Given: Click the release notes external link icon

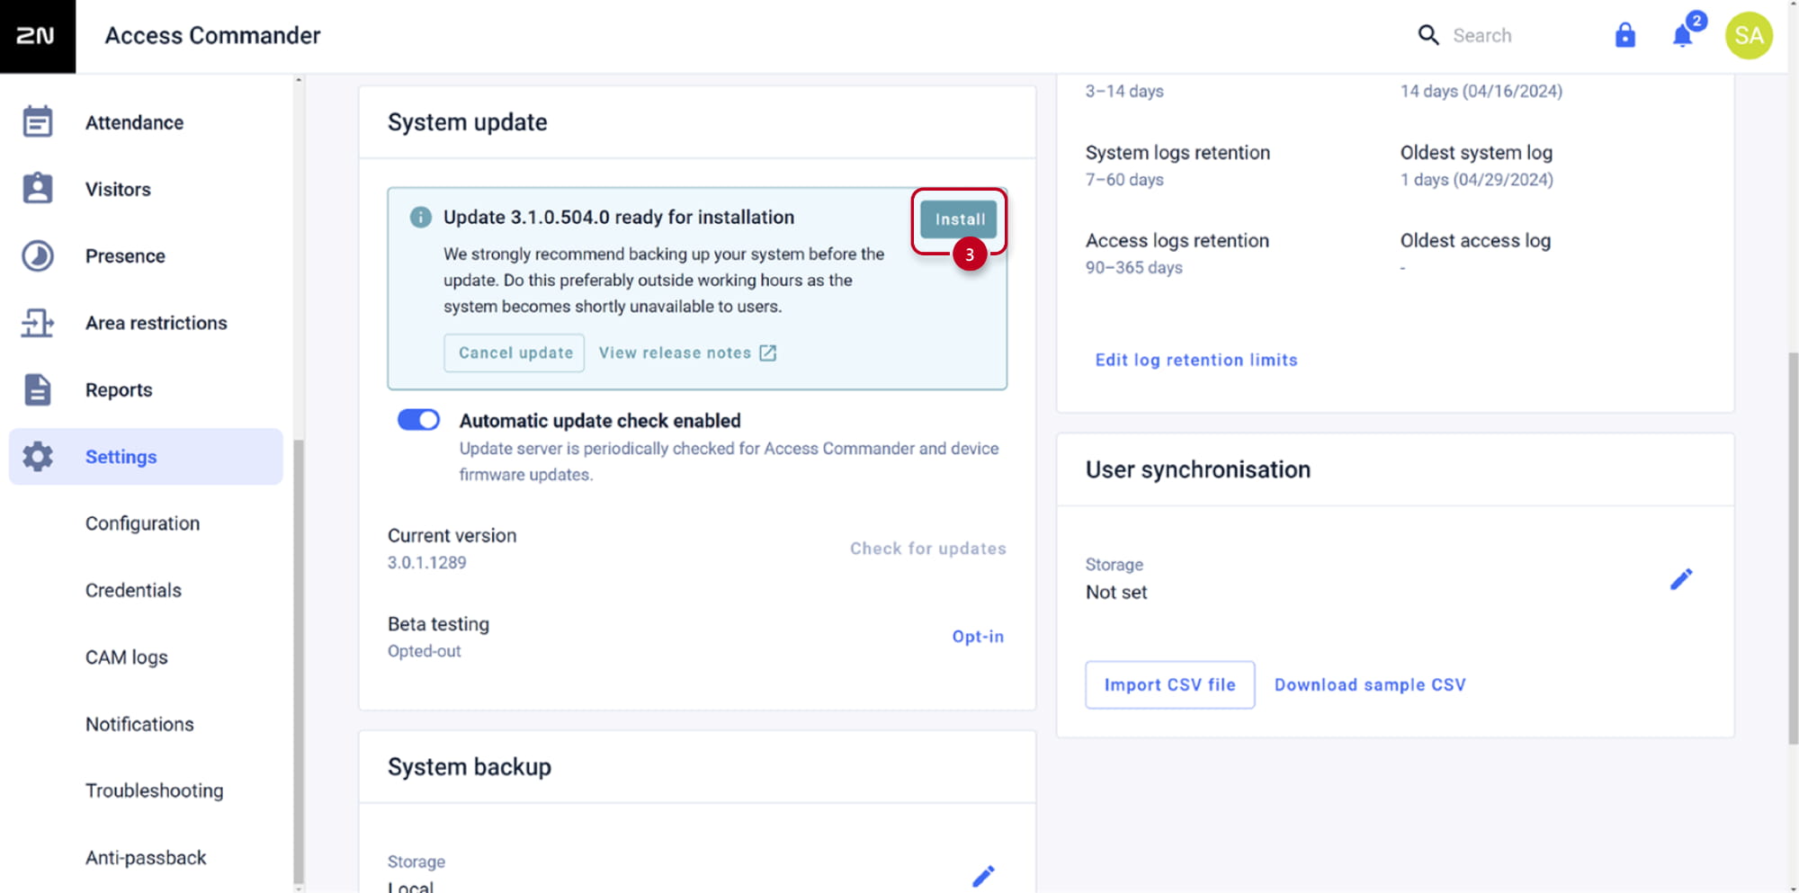Looking at the screenshot, I should tap(767, 353).
